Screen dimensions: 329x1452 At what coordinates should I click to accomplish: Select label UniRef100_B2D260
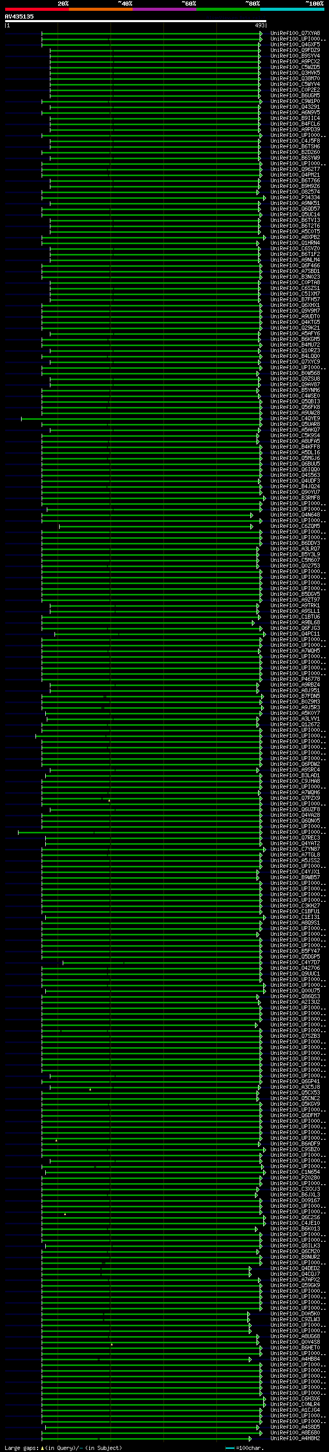tap(295, 152)
